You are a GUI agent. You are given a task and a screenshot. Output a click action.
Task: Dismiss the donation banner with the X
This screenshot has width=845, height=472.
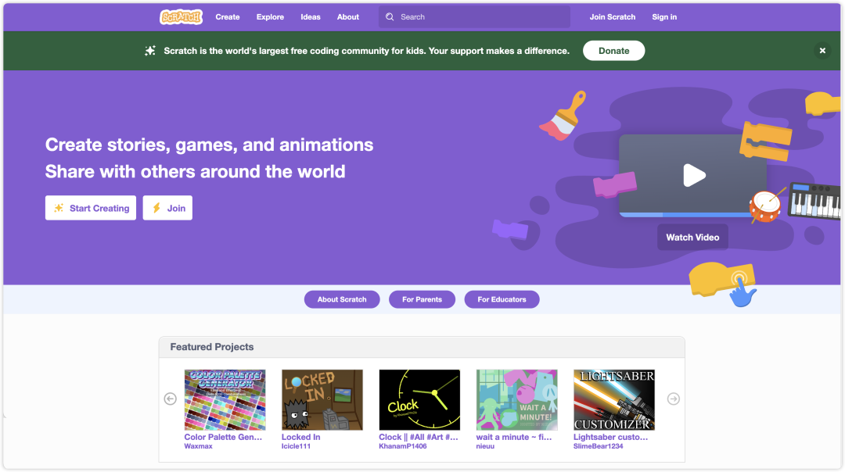click(x=822, y=51)
